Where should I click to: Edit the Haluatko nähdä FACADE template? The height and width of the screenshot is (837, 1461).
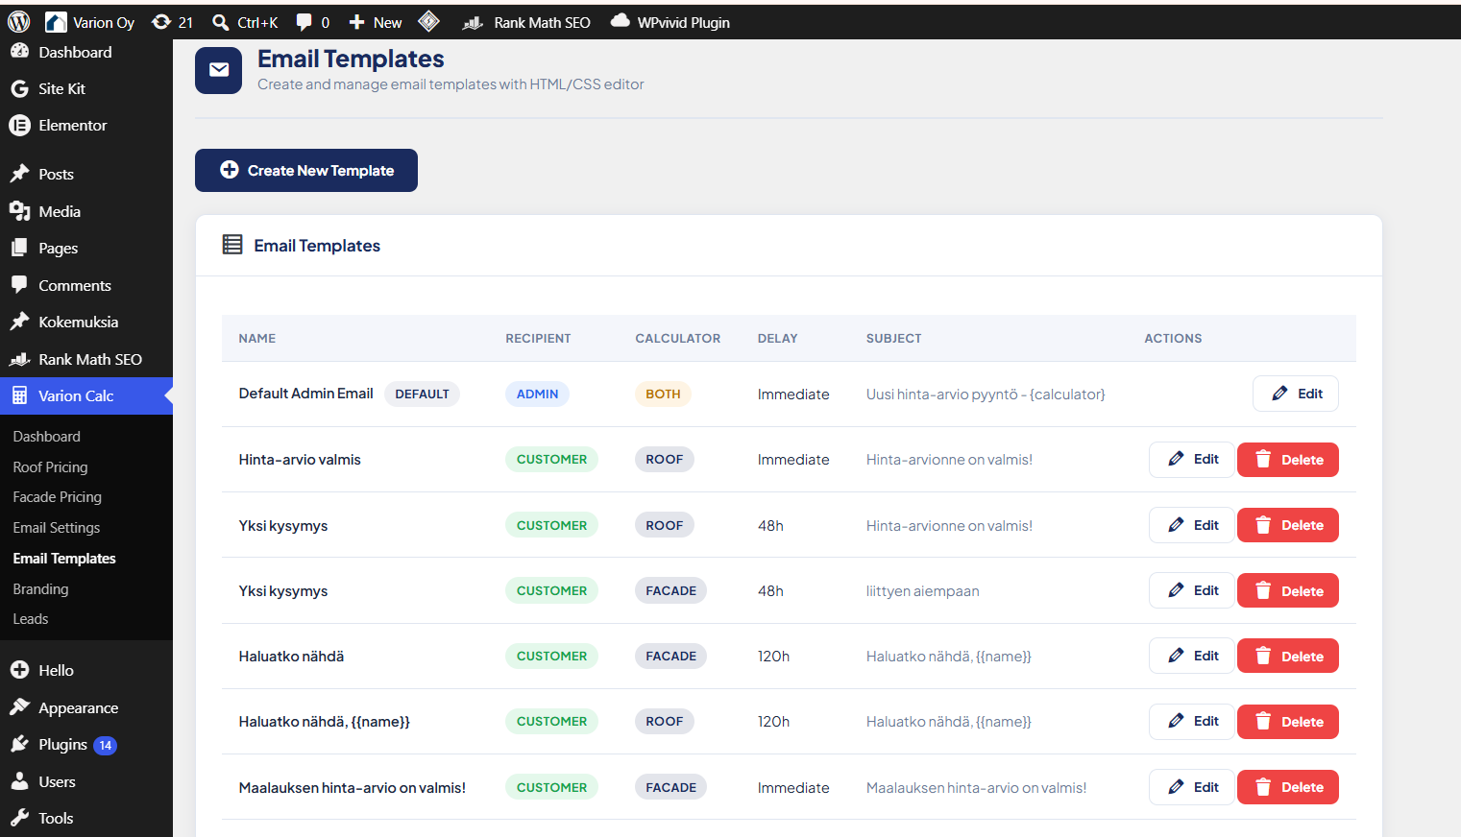[1192, 656]
